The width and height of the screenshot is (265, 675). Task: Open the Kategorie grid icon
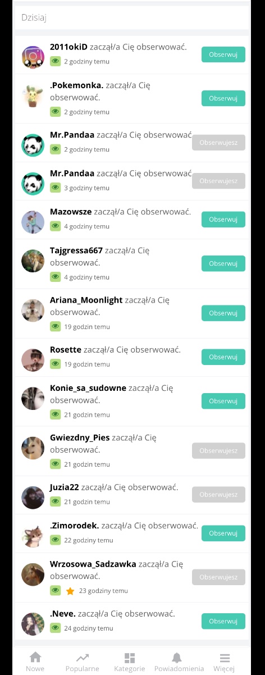click(130, 658)
